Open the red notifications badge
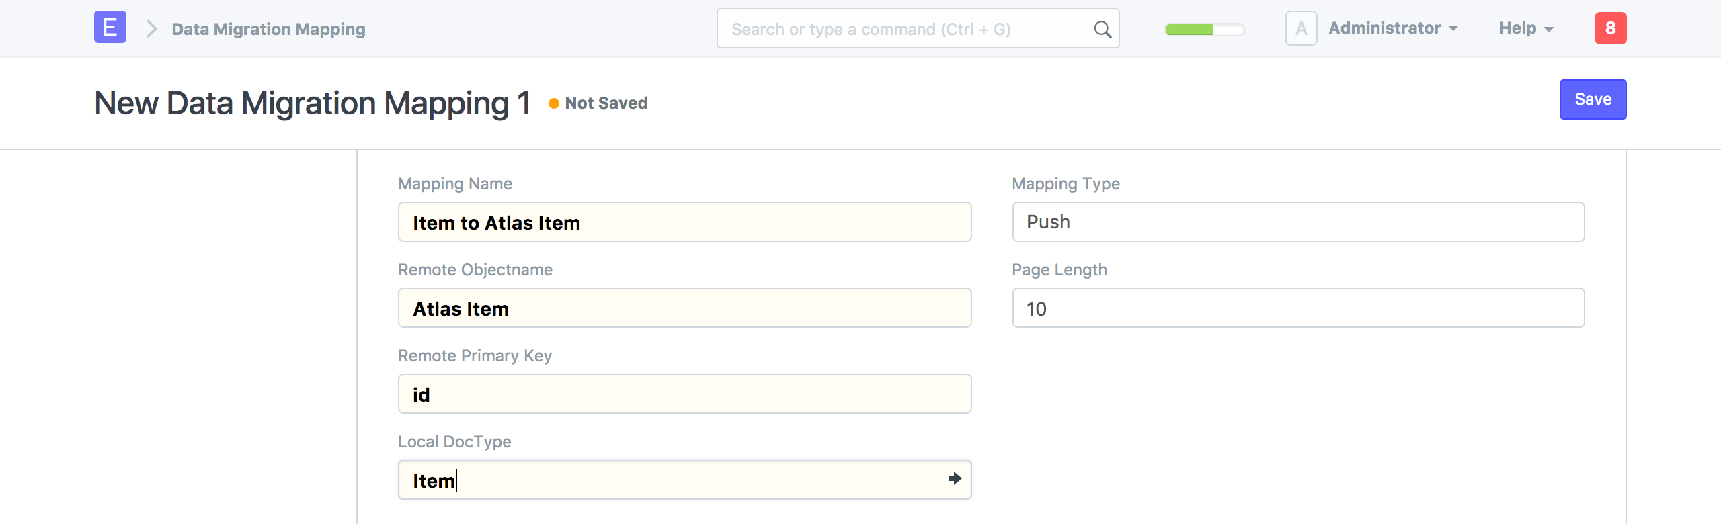This screenshot has height=524, width=1721. 1610,28
